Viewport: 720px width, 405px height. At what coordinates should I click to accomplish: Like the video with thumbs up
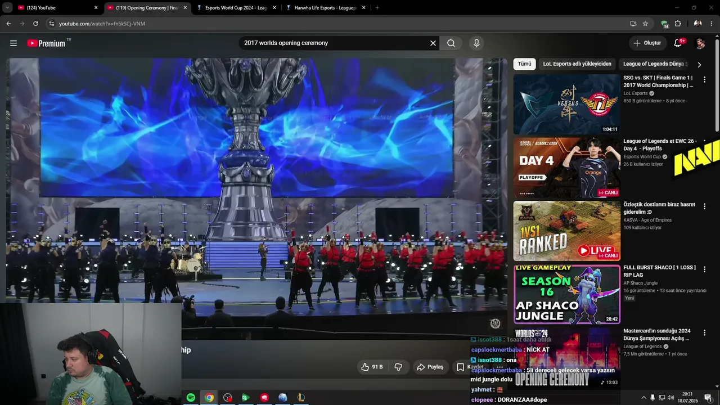click(x=372, y=367)
